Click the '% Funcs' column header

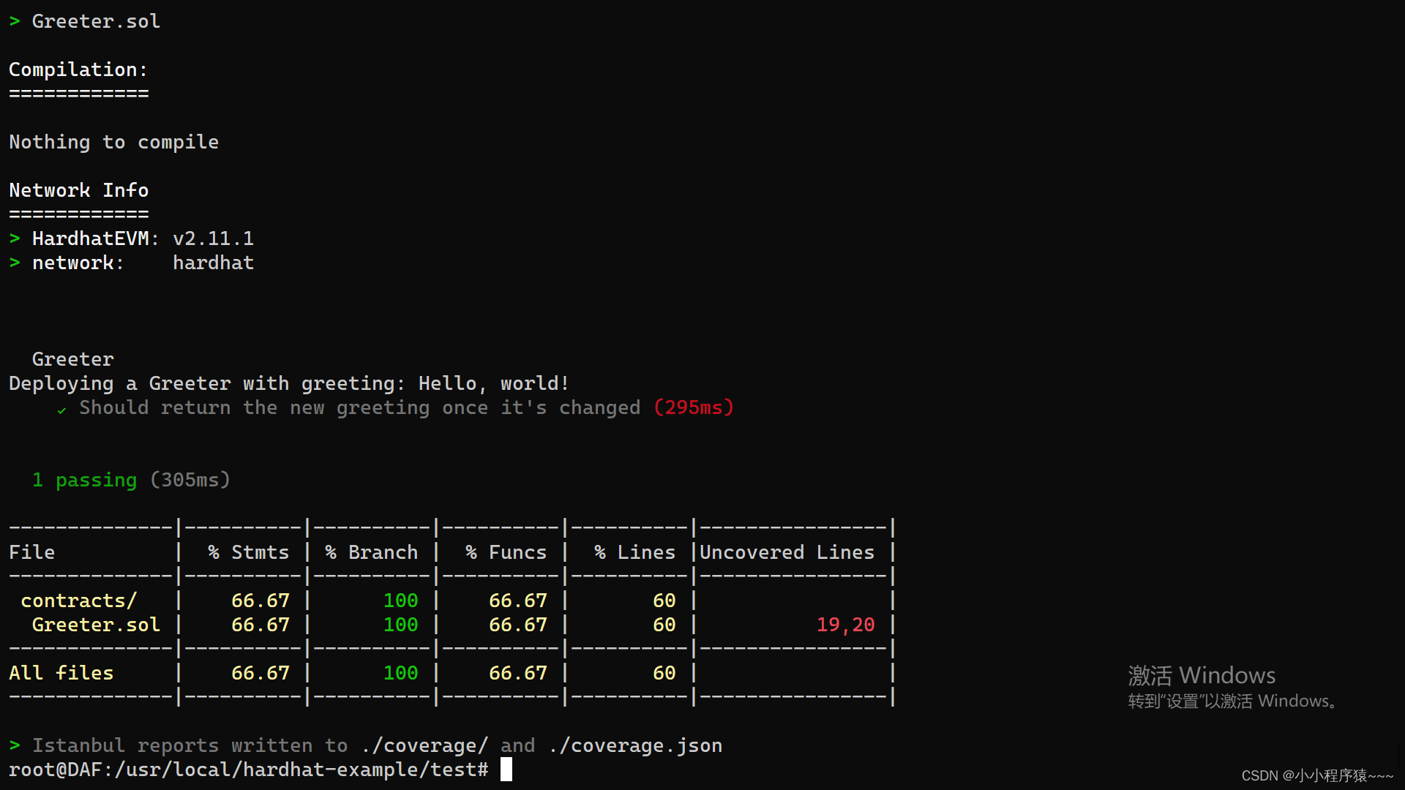coord(506,552)
